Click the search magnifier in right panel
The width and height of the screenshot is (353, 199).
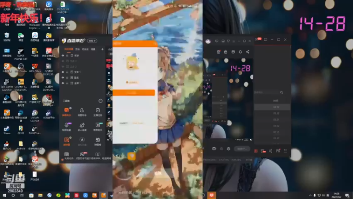click(282, 92)
